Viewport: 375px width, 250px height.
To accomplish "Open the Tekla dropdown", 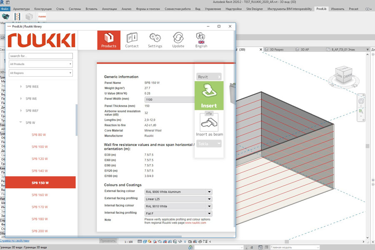I will (x=209, y=144).
